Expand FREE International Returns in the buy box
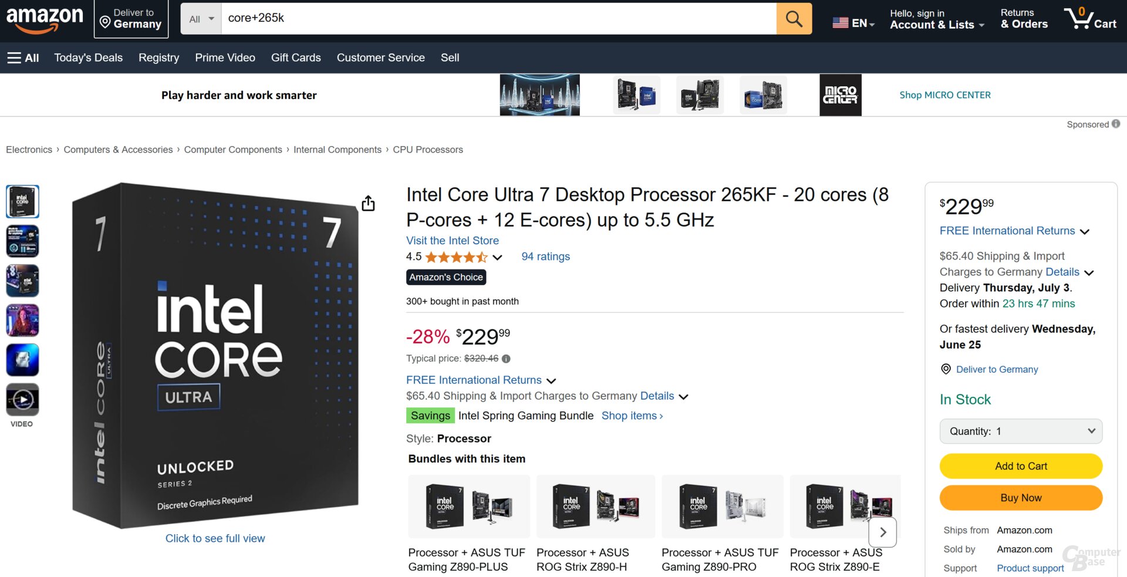Image resolution: width=1127 pixels, height=577 pixels. pyautogui.click(x=1085, y=232)
